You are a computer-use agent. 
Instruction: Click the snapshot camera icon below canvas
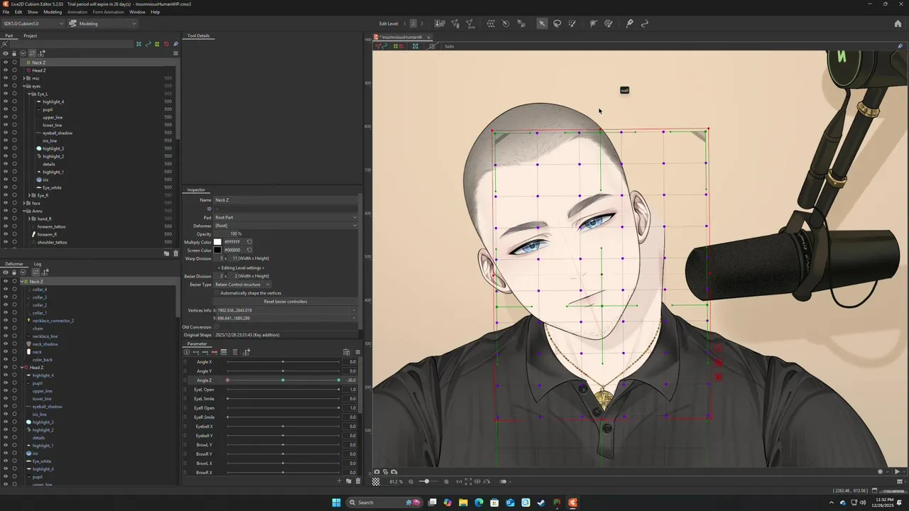point(377,472)
